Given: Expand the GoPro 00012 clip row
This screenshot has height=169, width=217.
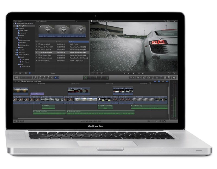Looking at the screenshot, I should pyautogui.click(x=37, y=44).
